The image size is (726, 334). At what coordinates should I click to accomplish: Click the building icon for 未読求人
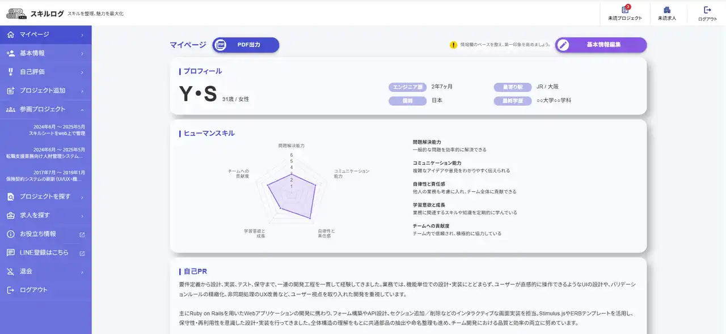click(667, 10)
